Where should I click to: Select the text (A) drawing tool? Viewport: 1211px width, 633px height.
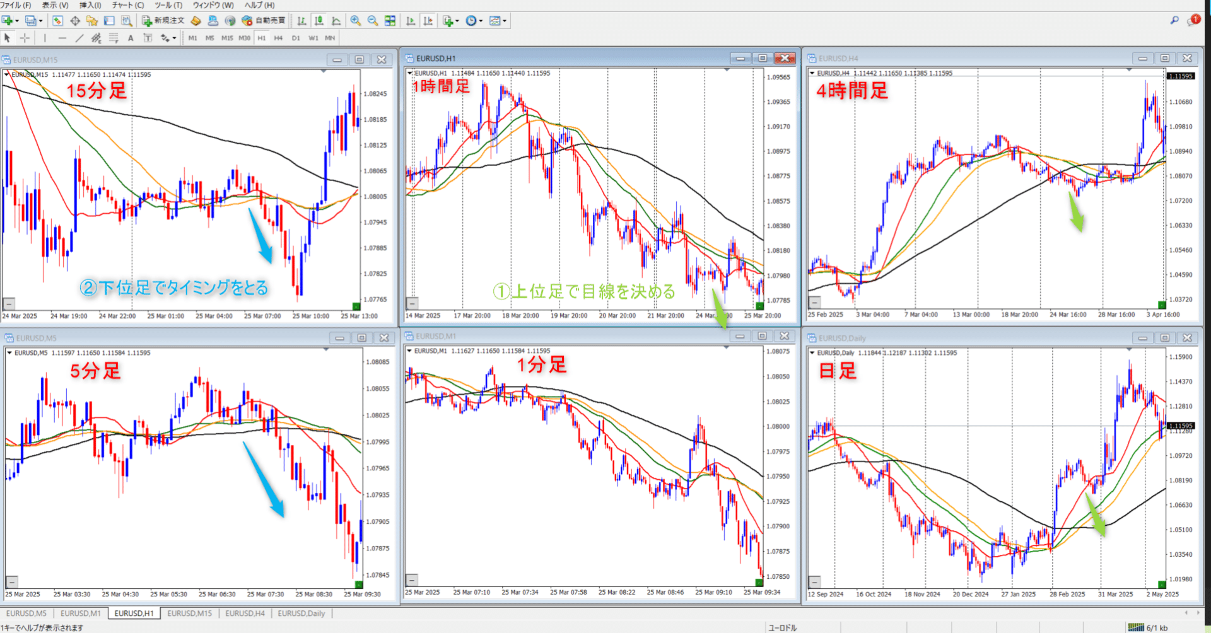(x=131, y=38)
